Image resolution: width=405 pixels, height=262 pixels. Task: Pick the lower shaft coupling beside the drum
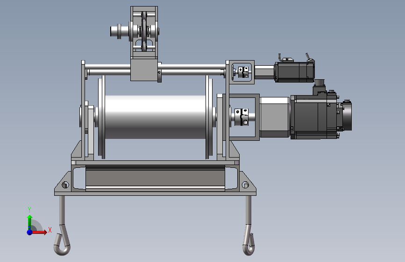pyautogui.click(x=242, y=117)
